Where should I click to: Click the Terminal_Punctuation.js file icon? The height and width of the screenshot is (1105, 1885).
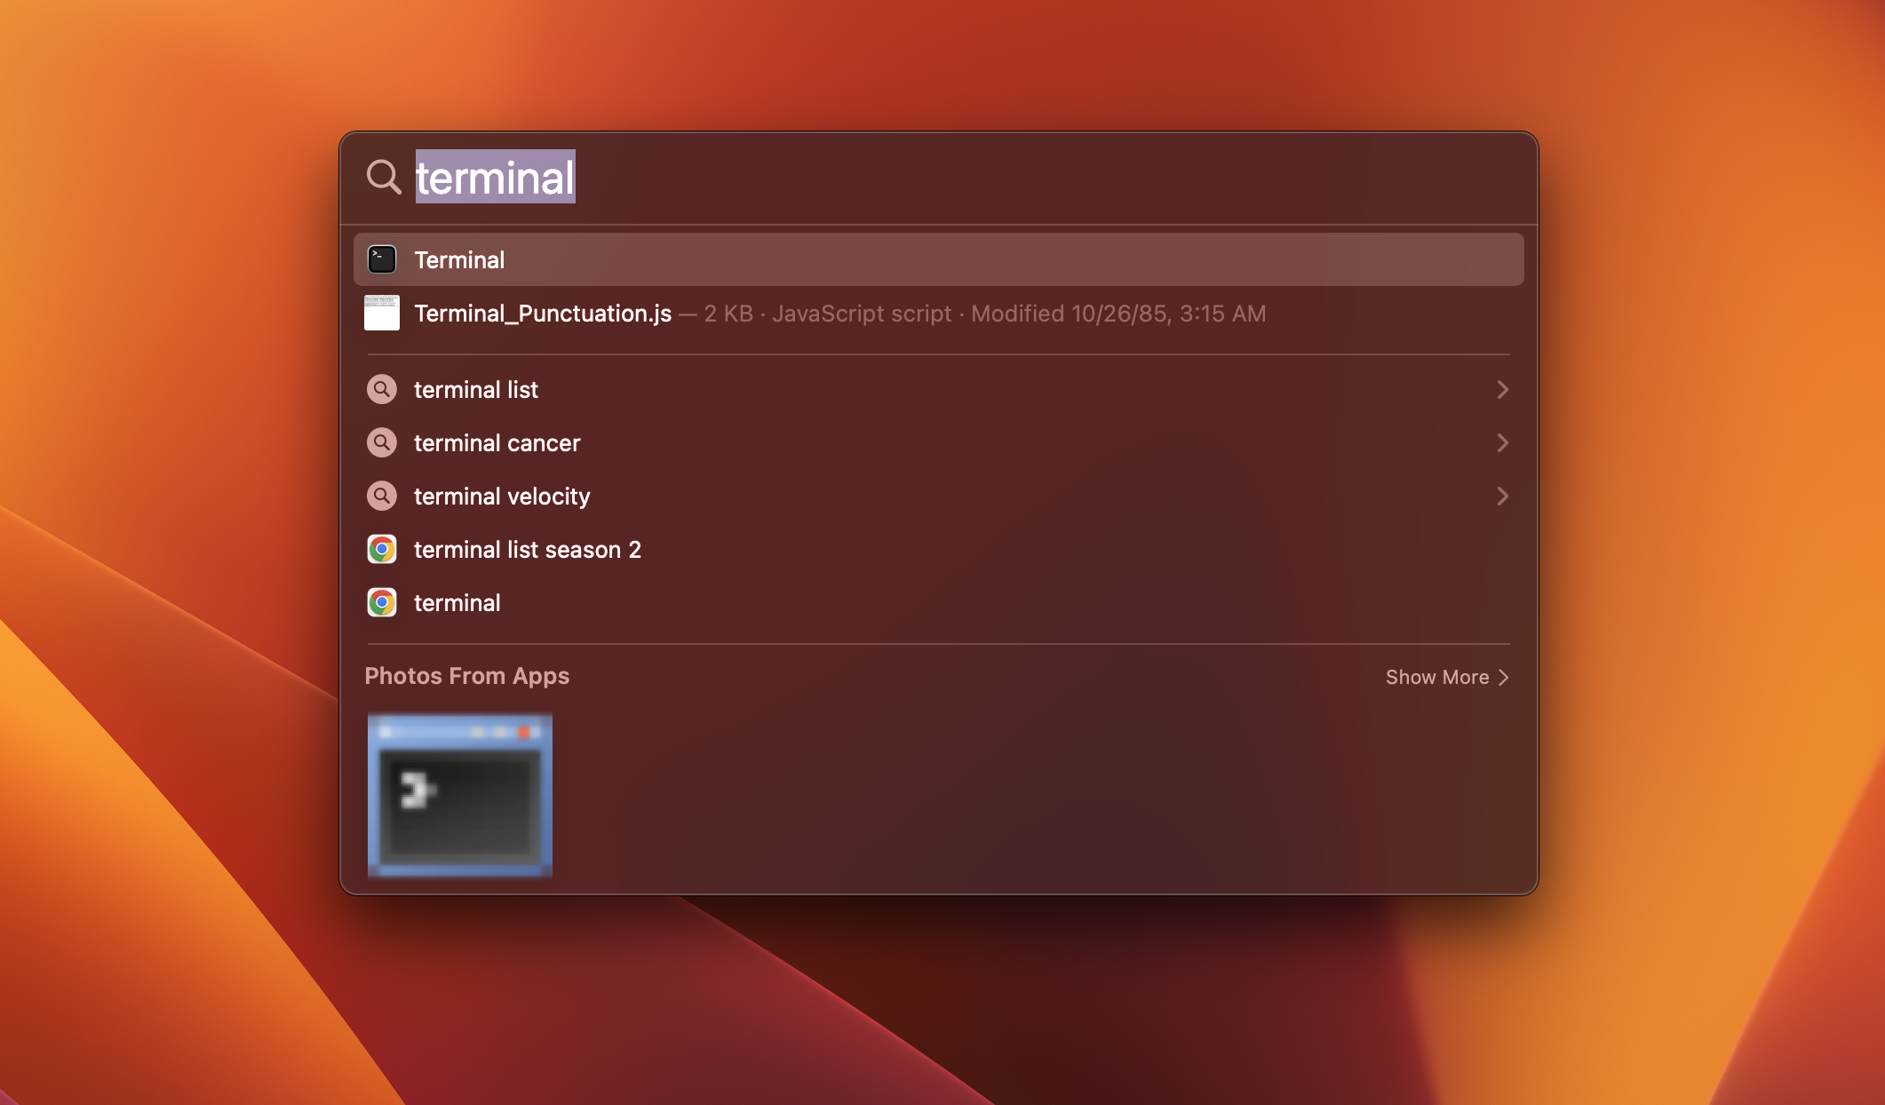[382, 313]
